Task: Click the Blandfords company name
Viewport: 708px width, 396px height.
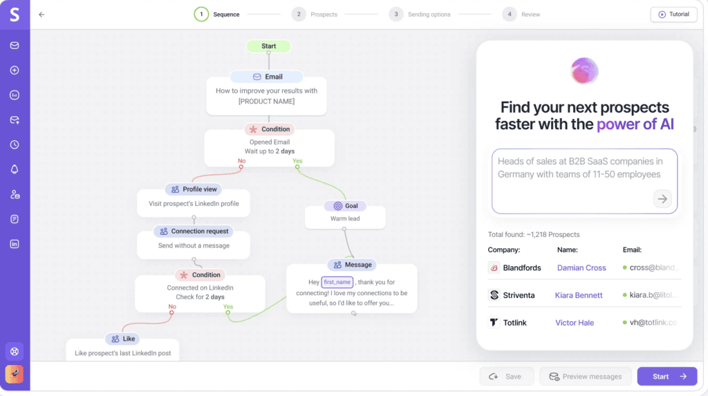Action: click(x=522, y=267)
